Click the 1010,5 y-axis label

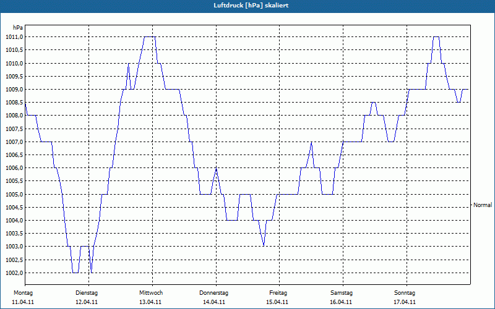pyautogui.click(x=14, y=50)
